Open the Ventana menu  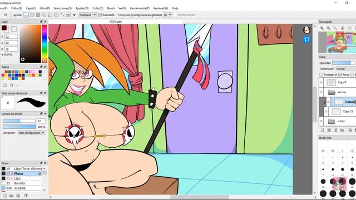coord(161,8)
